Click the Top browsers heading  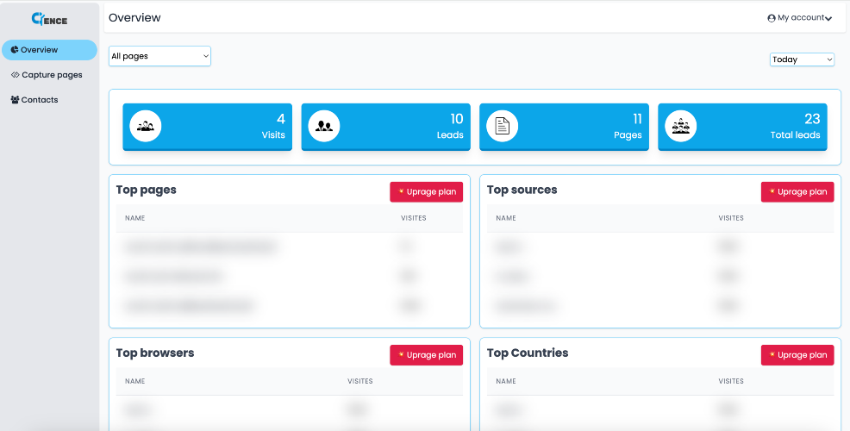click(x=155, y=353)
